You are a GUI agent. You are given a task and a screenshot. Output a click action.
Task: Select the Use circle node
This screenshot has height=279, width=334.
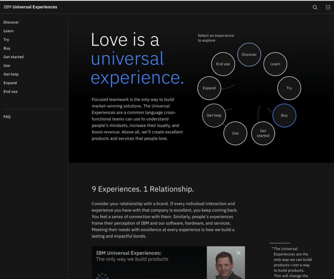235,133
